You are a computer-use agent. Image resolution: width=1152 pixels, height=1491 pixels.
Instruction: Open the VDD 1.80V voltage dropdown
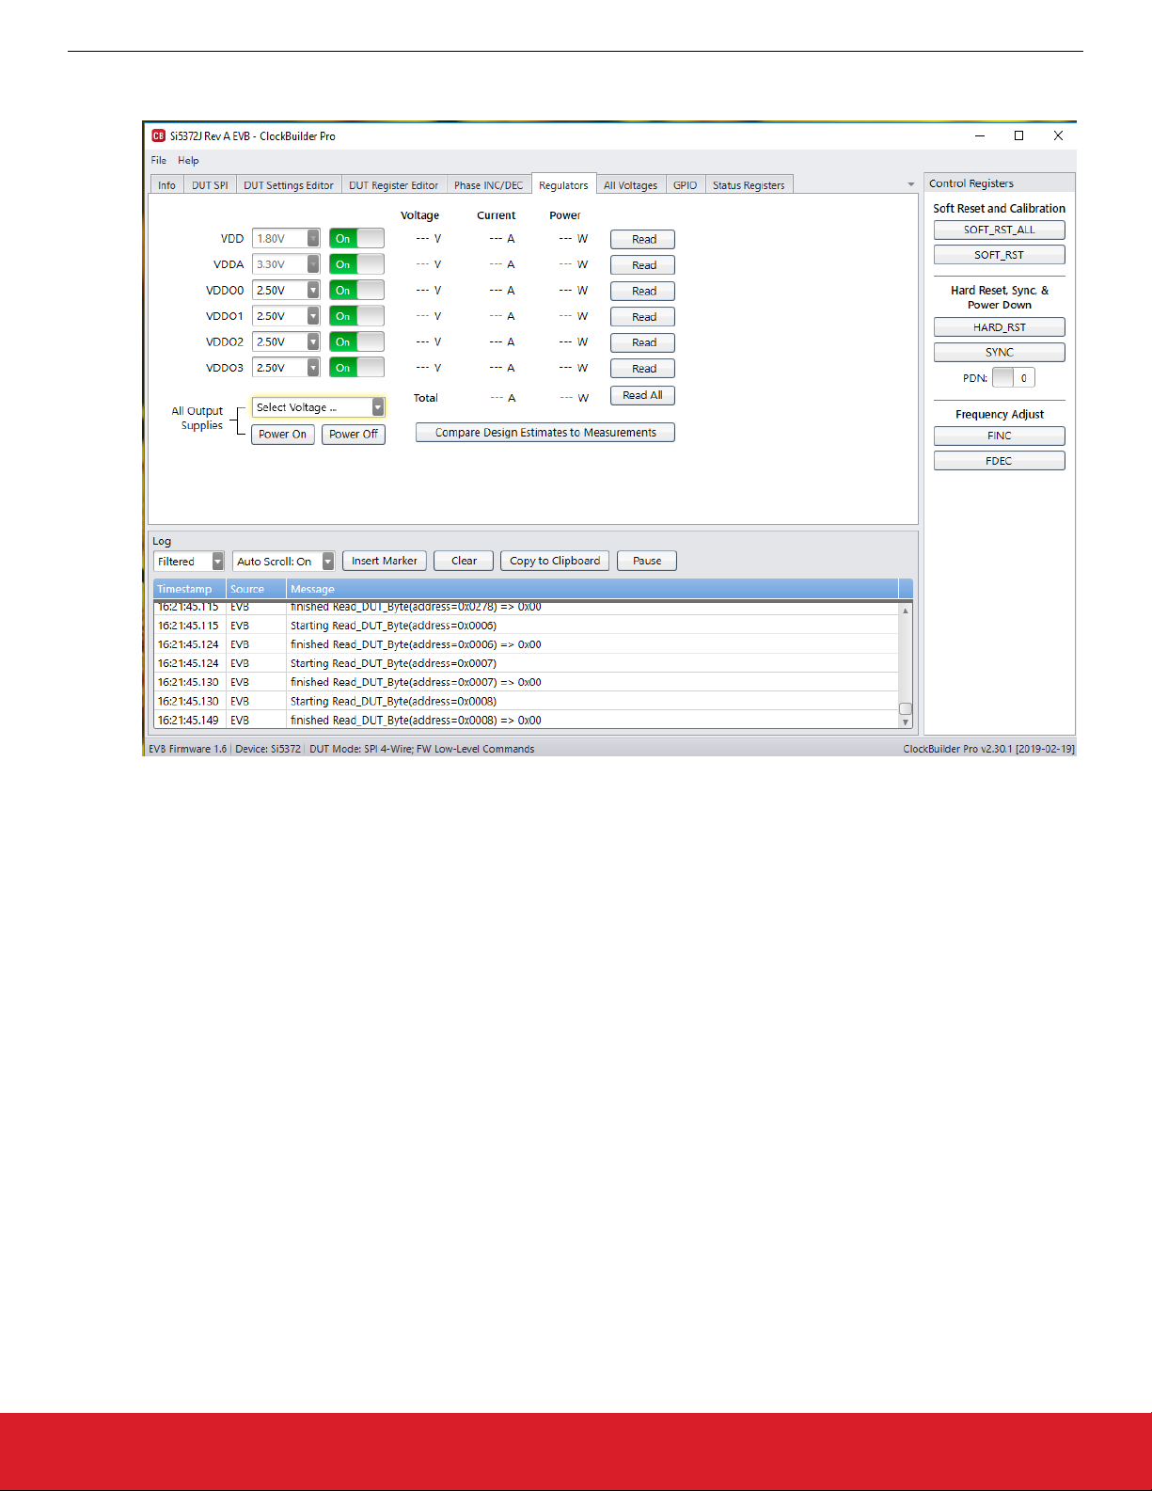286,239
